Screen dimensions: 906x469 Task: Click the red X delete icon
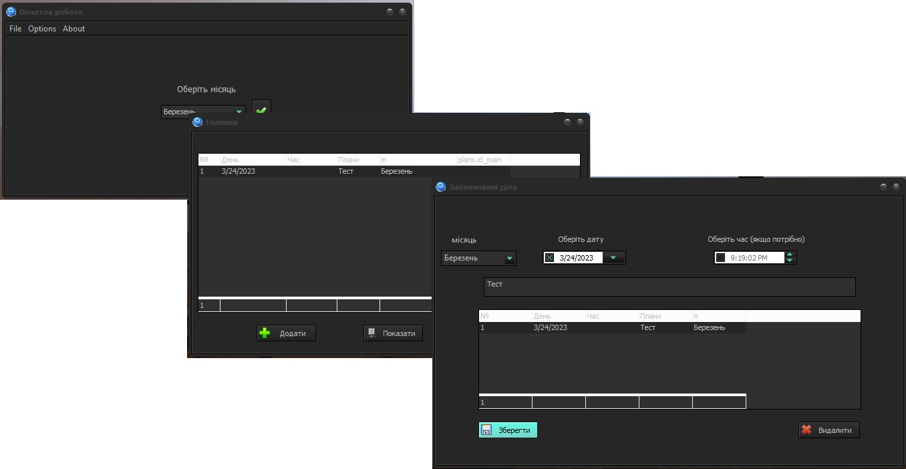point(806,430)
